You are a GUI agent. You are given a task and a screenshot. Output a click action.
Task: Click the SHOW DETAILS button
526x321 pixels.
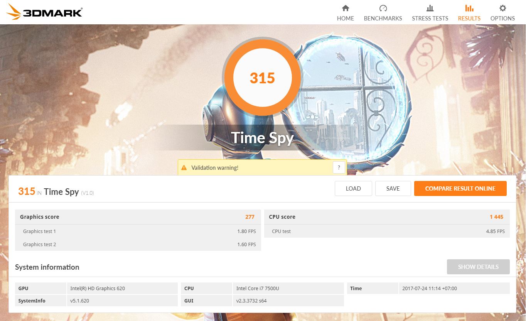pos(478,267)
